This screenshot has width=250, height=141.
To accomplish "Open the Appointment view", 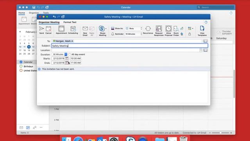I will 61,30.
